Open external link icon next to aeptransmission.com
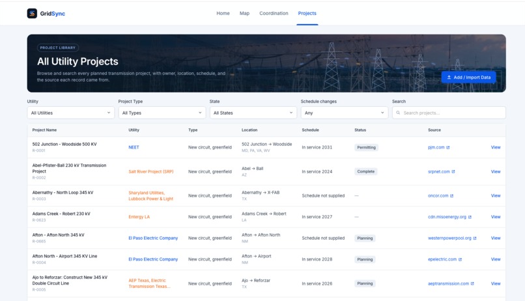 472,283
